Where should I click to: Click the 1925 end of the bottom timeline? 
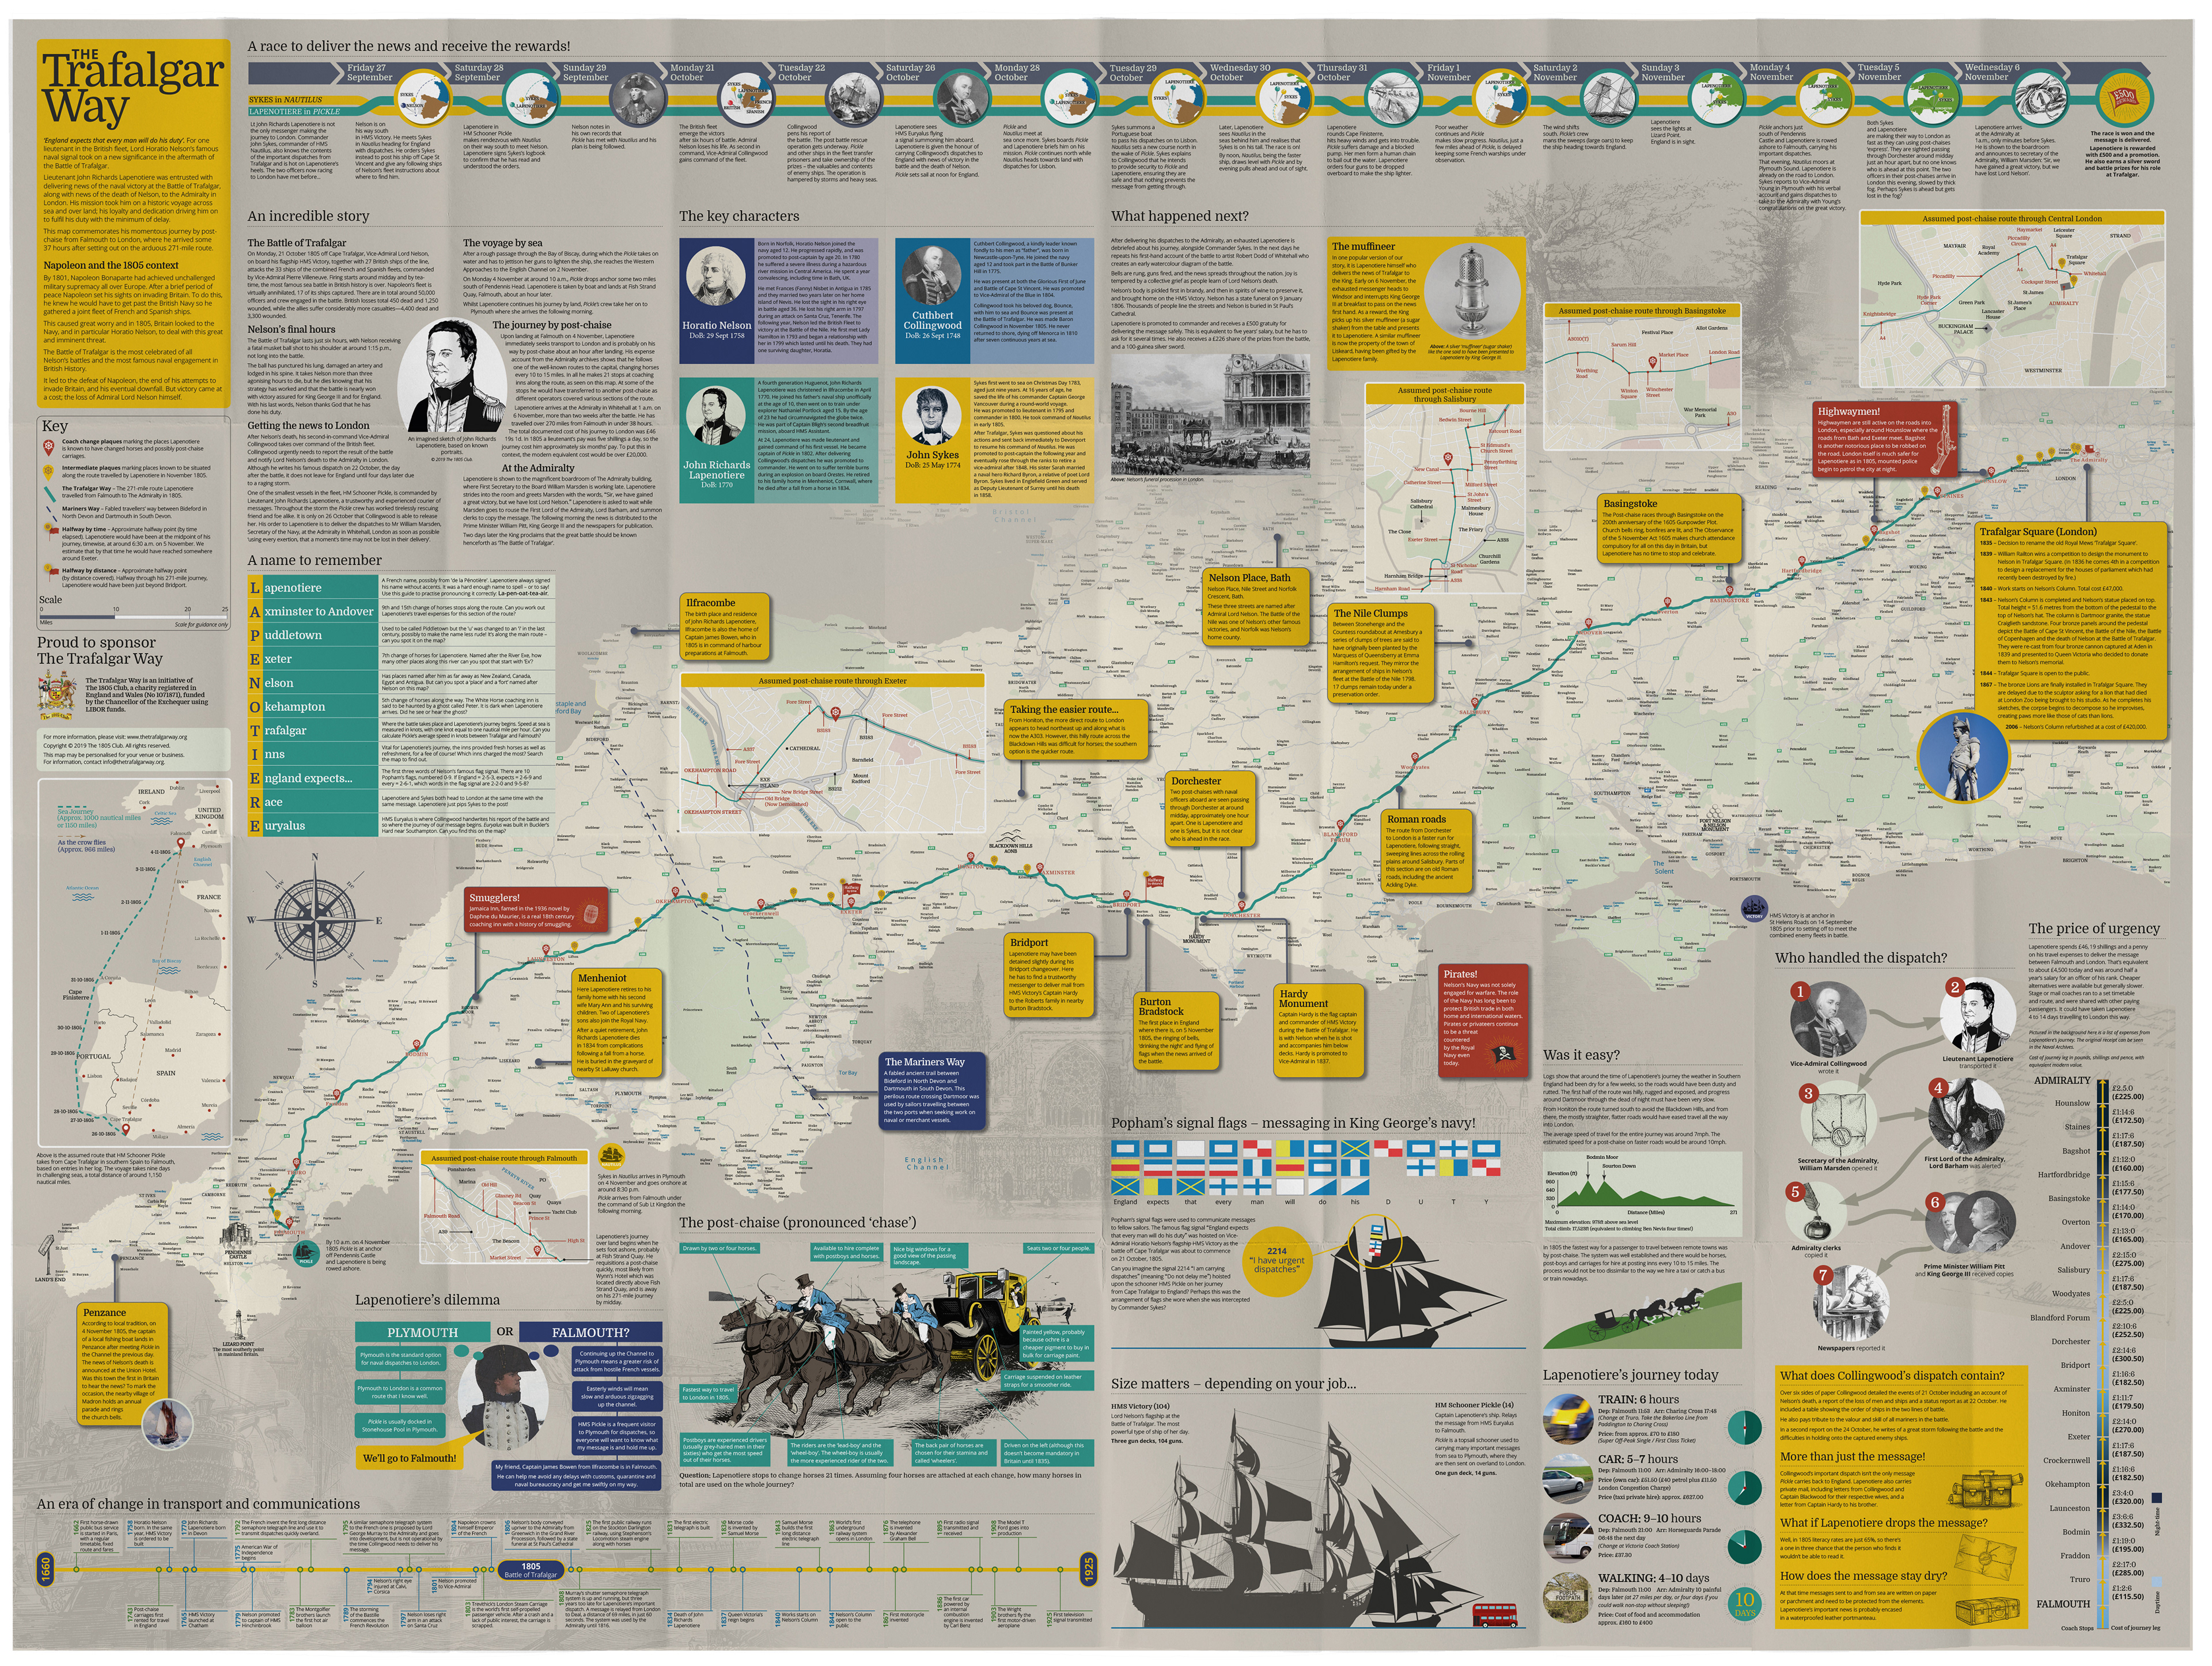pyautogui.click(x=1088, y=1569)
